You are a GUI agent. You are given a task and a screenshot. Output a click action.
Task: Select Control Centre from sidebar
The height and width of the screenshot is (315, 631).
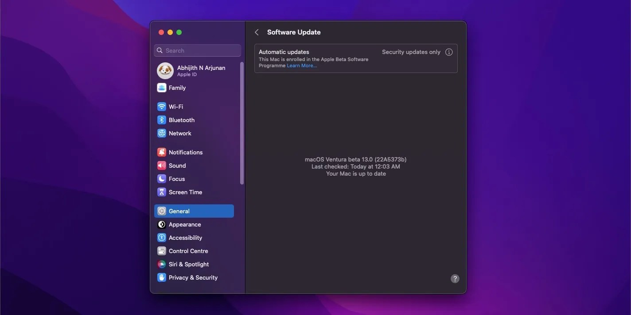point(188,250)
